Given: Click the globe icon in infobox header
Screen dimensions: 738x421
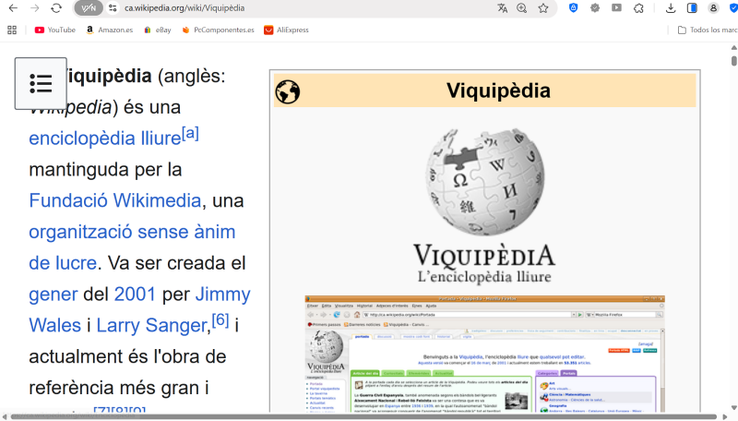Looking at the screenshot, I should point(288,91).
